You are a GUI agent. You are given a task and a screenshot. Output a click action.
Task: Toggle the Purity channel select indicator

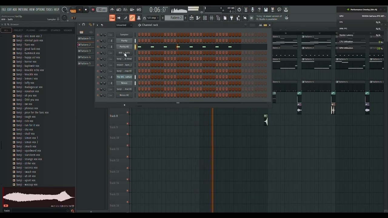click(x=135, y=41)
